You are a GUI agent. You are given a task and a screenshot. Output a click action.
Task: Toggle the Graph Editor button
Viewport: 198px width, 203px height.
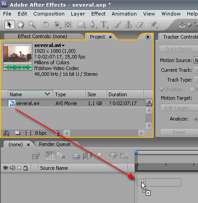click(x=124, y=156)
